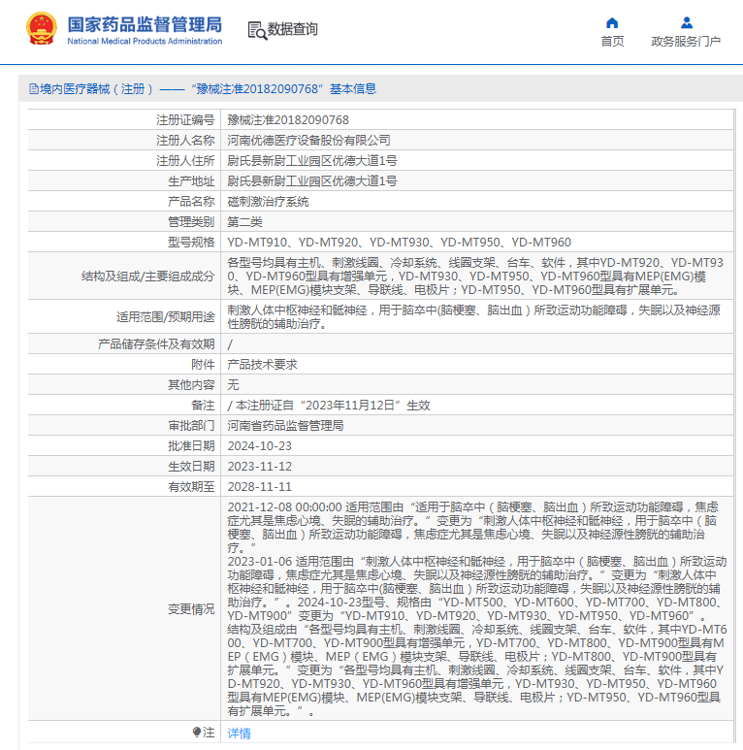Image resolution: width=743 pixels, height=750 pixels.
Task: Select model spec YD-MT910 row value
Action: tap(400, 242)
